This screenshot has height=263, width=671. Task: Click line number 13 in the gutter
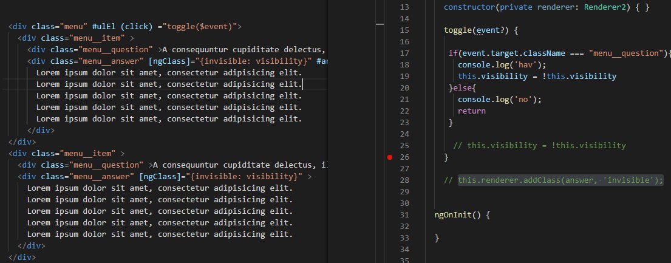[x=404, y=7]
